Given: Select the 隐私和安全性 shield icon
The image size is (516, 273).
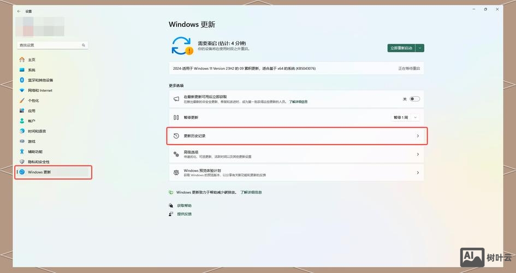Looking at the screenshot, I should point(22,162).
